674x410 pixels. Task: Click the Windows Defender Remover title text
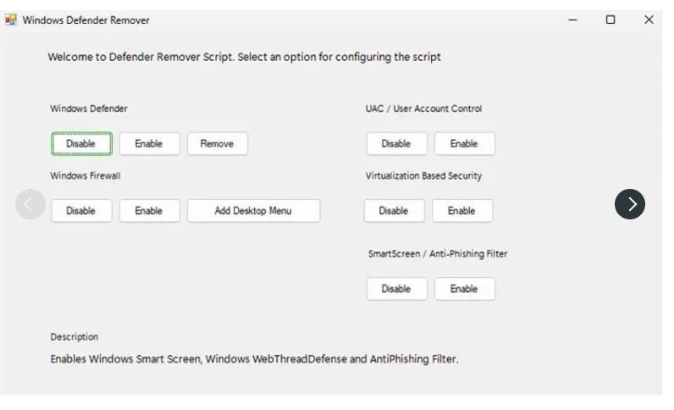pyautogui.click(x=86, y=20)
